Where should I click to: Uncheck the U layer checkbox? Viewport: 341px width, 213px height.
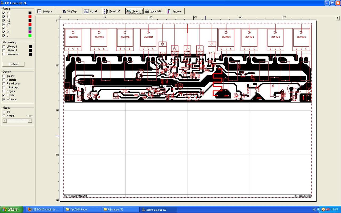point(4,36)
